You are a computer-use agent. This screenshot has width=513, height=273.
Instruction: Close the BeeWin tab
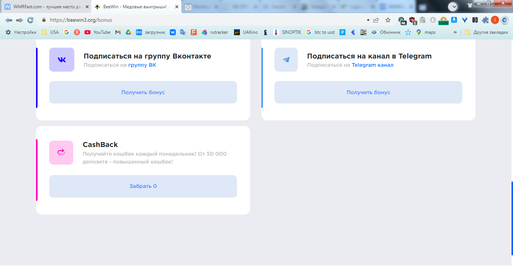click(x=177, y=7)
